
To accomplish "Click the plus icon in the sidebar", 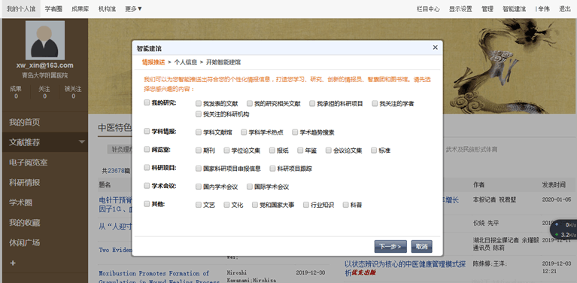I will (14, 263).
